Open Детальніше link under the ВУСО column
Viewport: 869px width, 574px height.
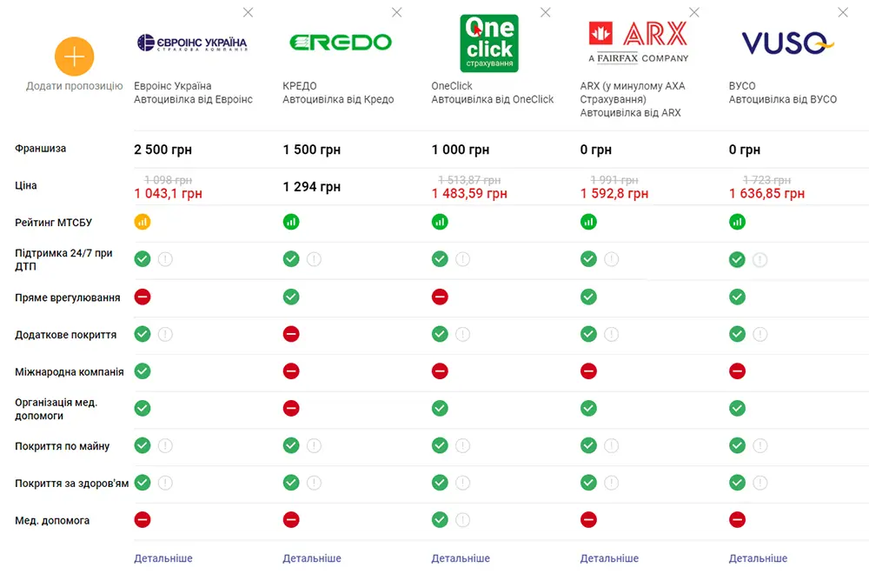coord(758,558)
